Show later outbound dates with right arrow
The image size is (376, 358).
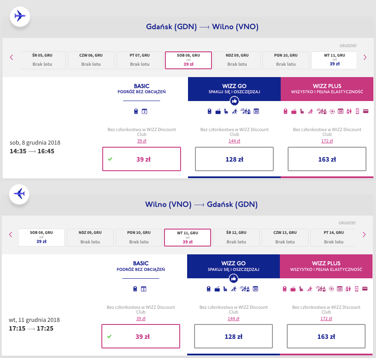point(365,57)
